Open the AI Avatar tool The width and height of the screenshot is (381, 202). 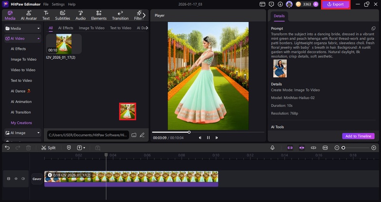click(29, 16)
